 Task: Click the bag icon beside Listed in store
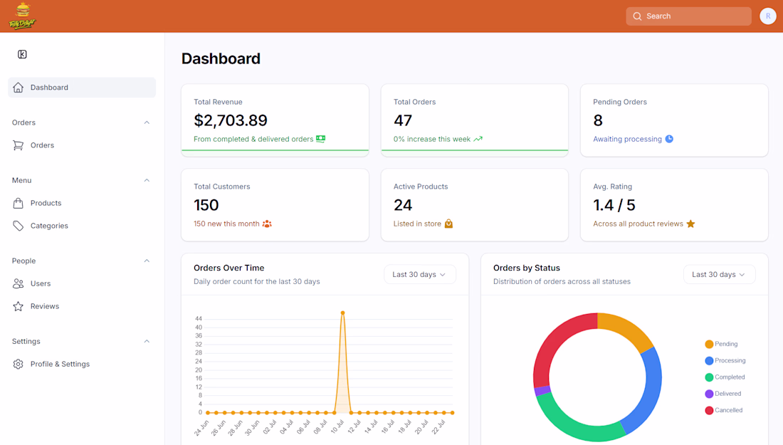tap(448, 224)
